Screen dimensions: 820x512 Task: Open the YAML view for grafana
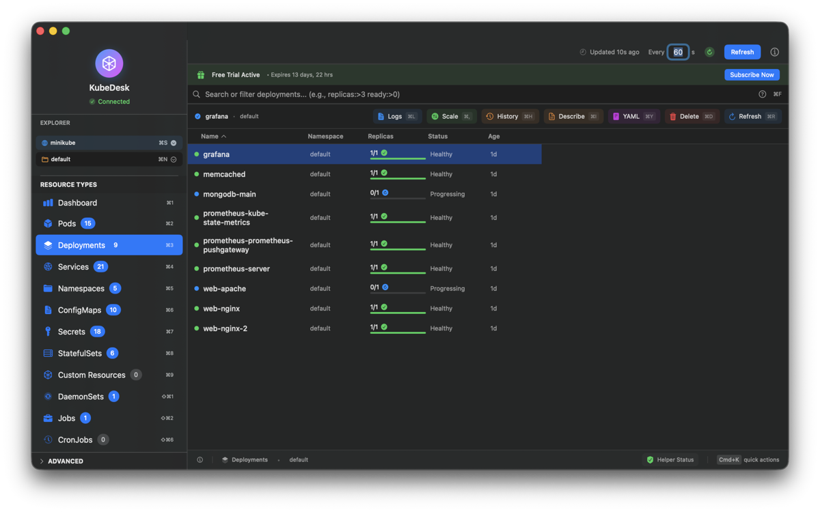[633, 117]
